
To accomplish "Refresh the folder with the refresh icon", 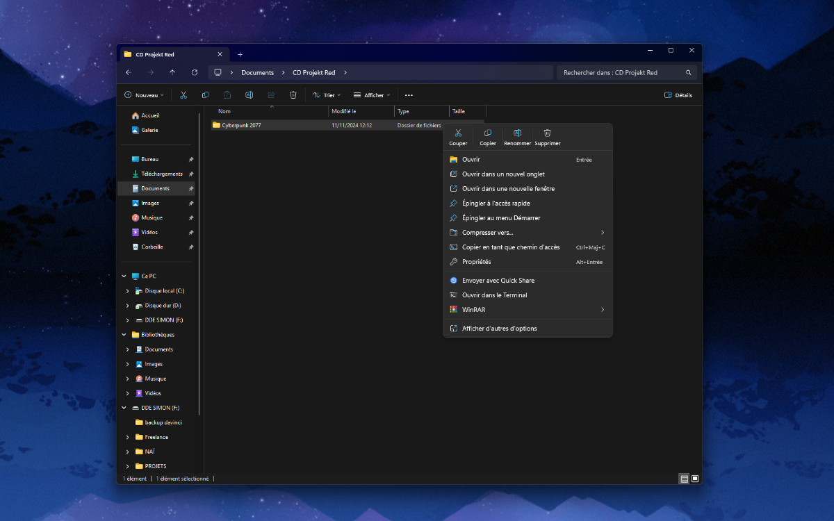I will click(195, 72).
